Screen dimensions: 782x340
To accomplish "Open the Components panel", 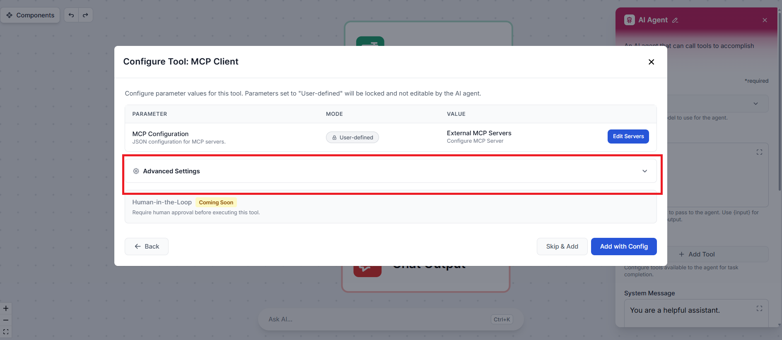I will pyautogui.click(x=30, y=15).
